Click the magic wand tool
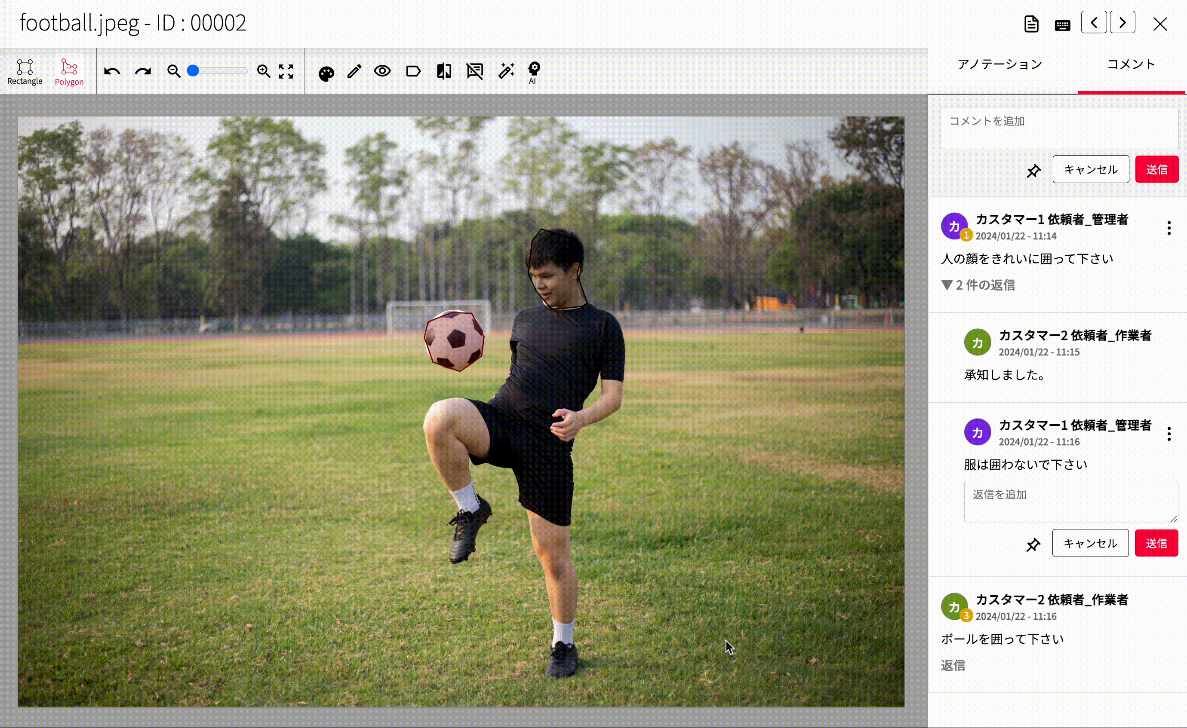 [506, 71]
